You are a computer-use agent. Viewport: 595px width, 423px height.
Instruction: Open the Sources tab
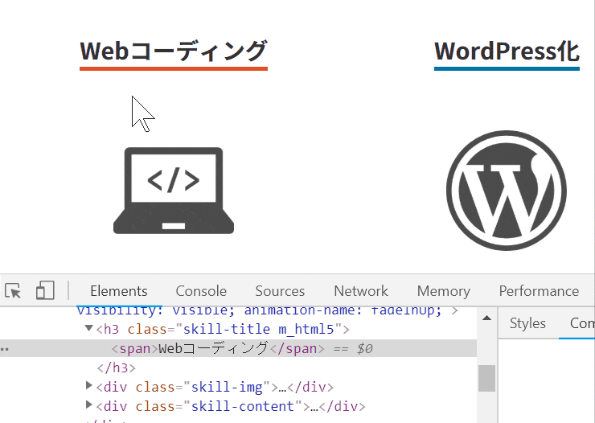[280, 291]
